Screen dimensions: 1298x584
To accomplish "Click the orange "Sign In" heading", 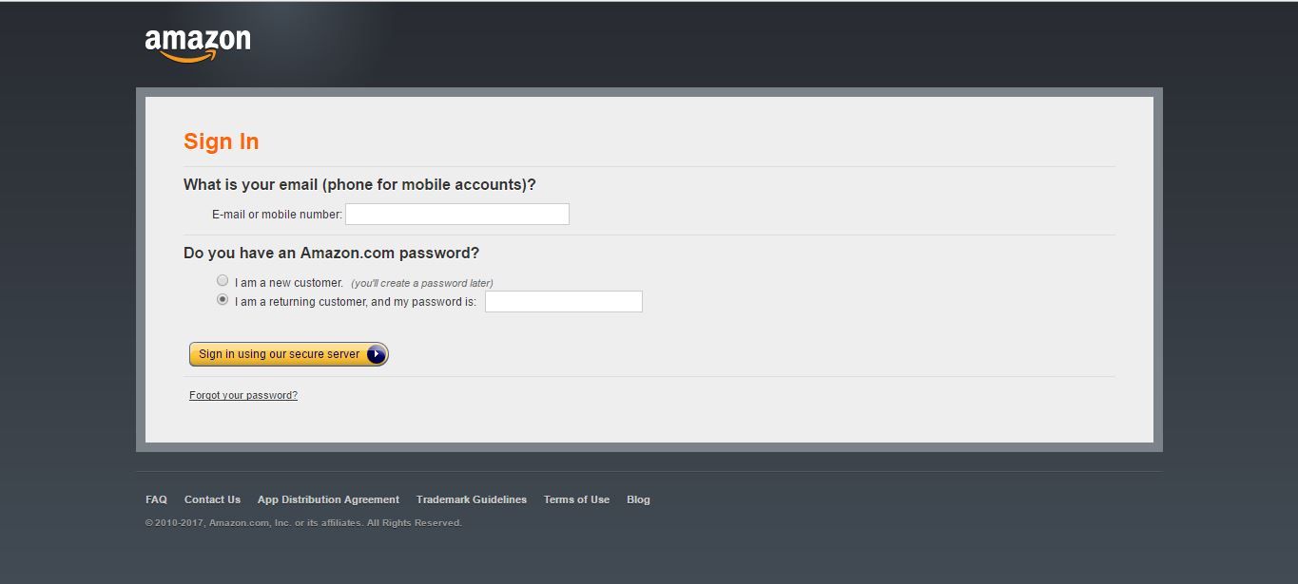I will 221,141.
